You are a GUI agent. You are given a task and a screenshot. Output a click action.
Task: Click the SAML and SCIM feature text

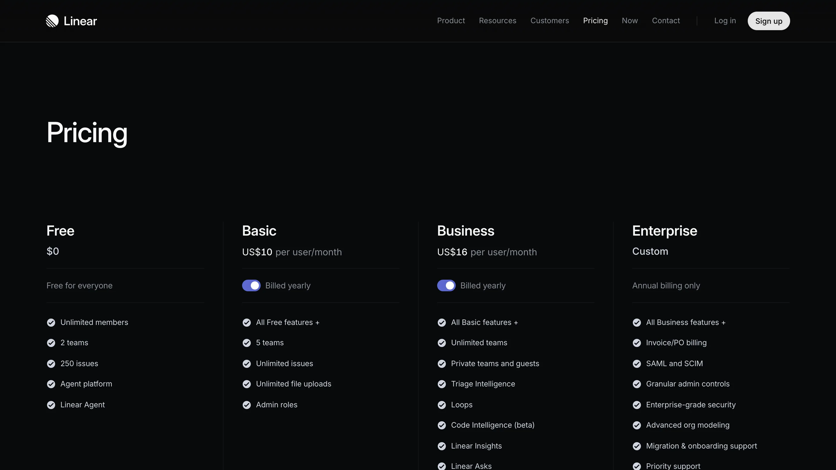[x=674, y=364]
